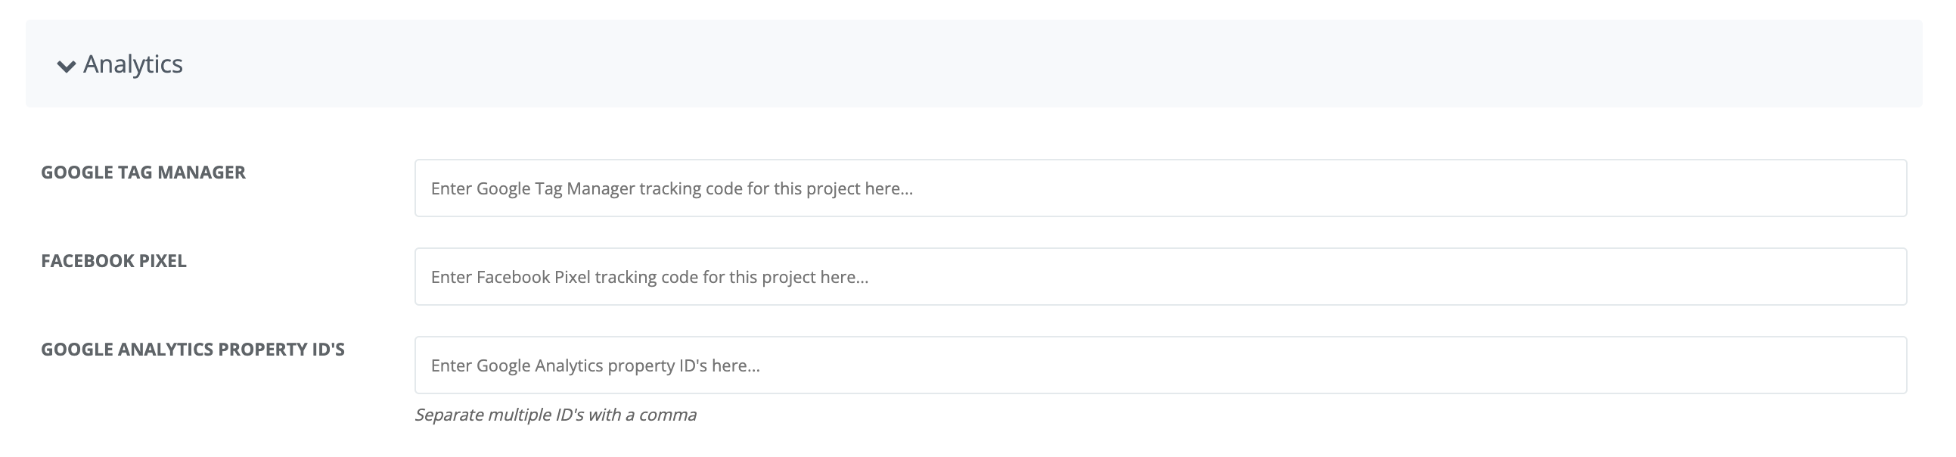The width and height of the screenshot is (1956, 457).
Task: Focus the Google Analytics property ID's field
Action: 1160,365
